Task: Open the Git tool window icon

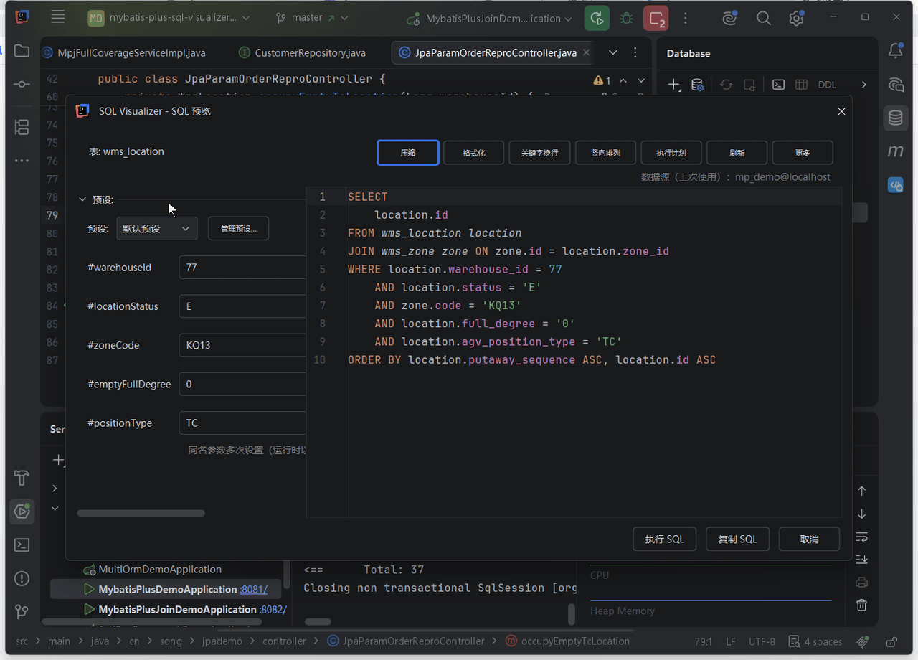Action: [x=22, y=612]
